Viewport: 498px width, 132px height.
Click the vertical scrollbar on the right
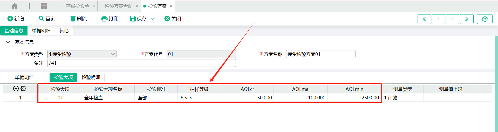click(496, 84)
